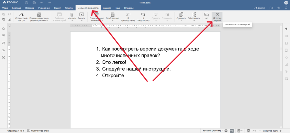Click the Доступ button in header
Viewport: 290px width, 133px height.
point(260,8)
